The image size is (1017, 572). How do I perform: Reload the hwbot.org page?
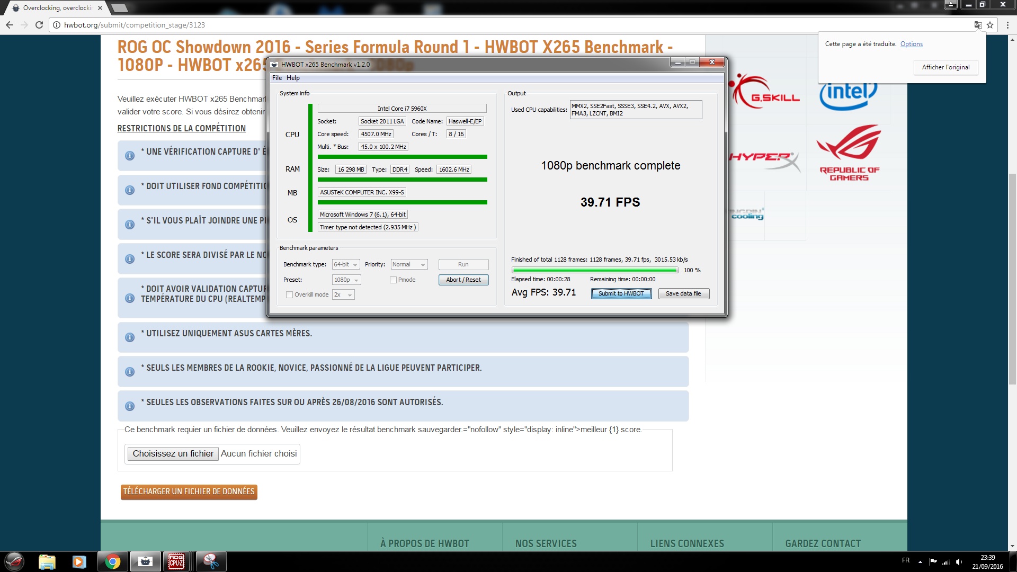(x=39, y=25)
